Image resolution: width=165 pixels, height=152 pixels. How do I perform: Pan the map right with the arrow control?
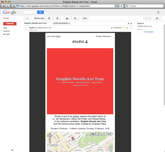(x=51, y=136)
